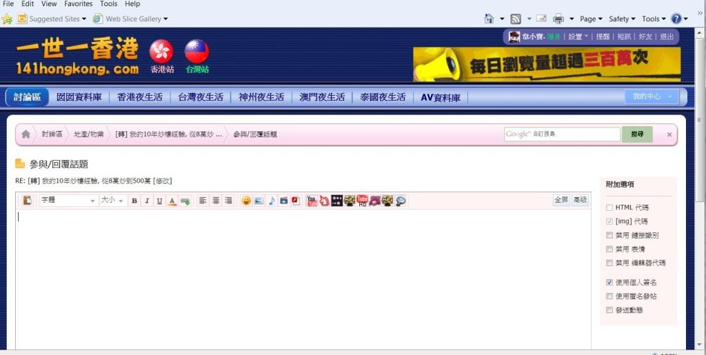Pick the font color tool
This screenshot has height=355, width=706.
click(x=172, y=201)
